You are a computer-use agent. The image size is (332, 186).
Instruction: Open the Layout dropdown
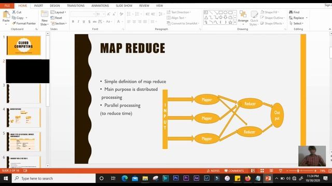pos(58,12)
